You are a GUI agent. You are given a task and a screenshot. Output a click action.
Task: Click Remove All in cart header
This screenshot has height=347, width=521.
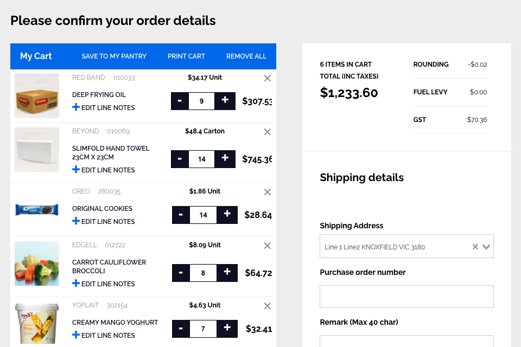coord(246,56)
